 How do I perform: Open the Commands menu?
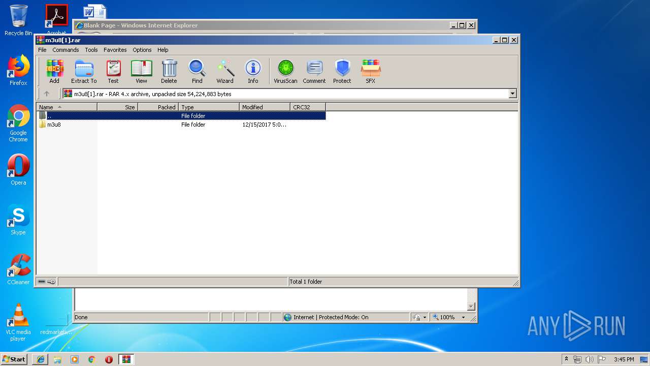click(x=66, y=50)
